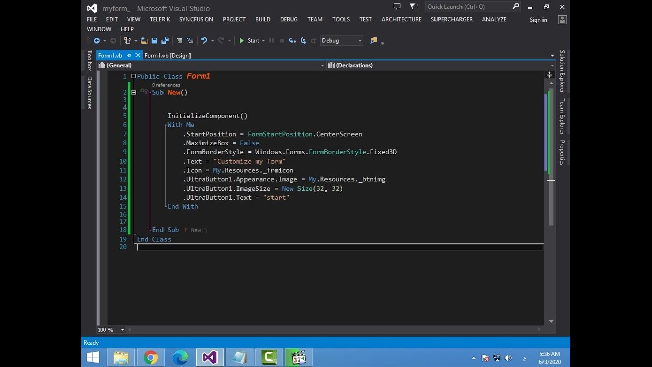Click the Open File folder icon
Image resolution: width=652 pixels, height=367 pixels.
point(144,41)
